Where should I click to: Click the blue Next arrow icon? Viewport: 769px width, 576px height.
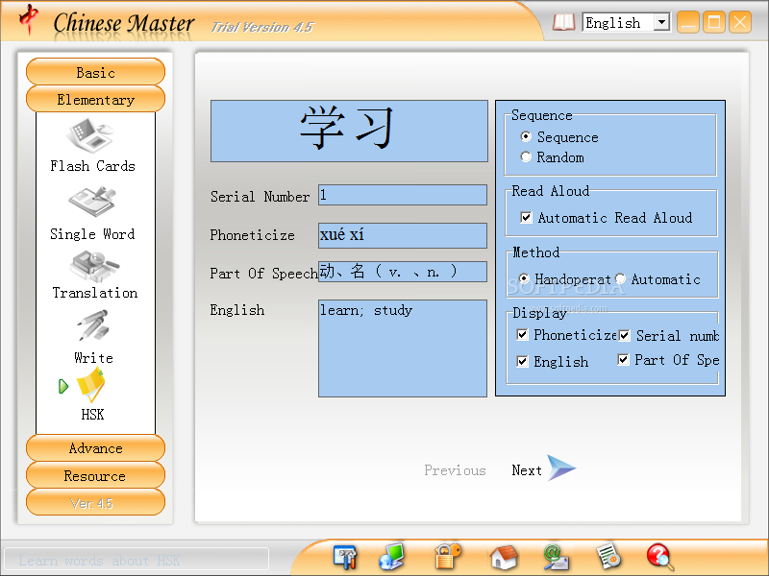tap(561, 468)
